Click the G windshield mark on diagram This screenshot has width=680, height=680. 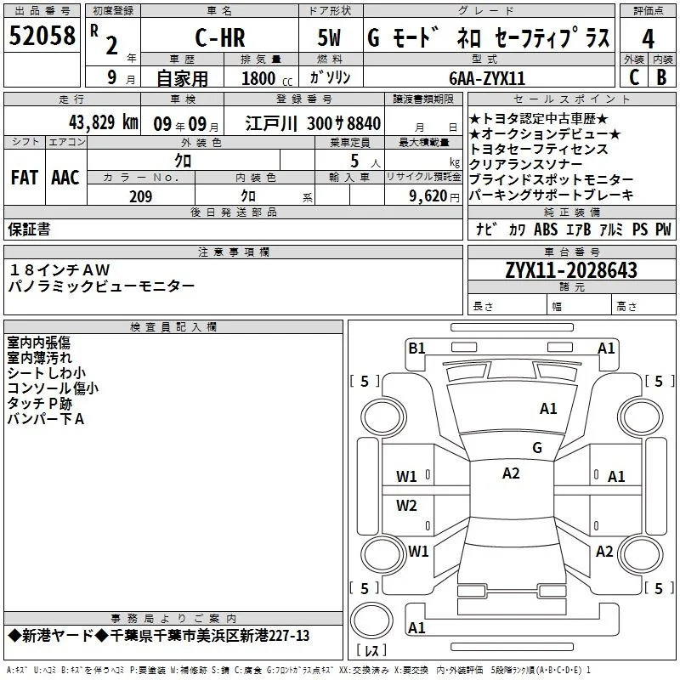pyautogui.click(x=537, y=448)
